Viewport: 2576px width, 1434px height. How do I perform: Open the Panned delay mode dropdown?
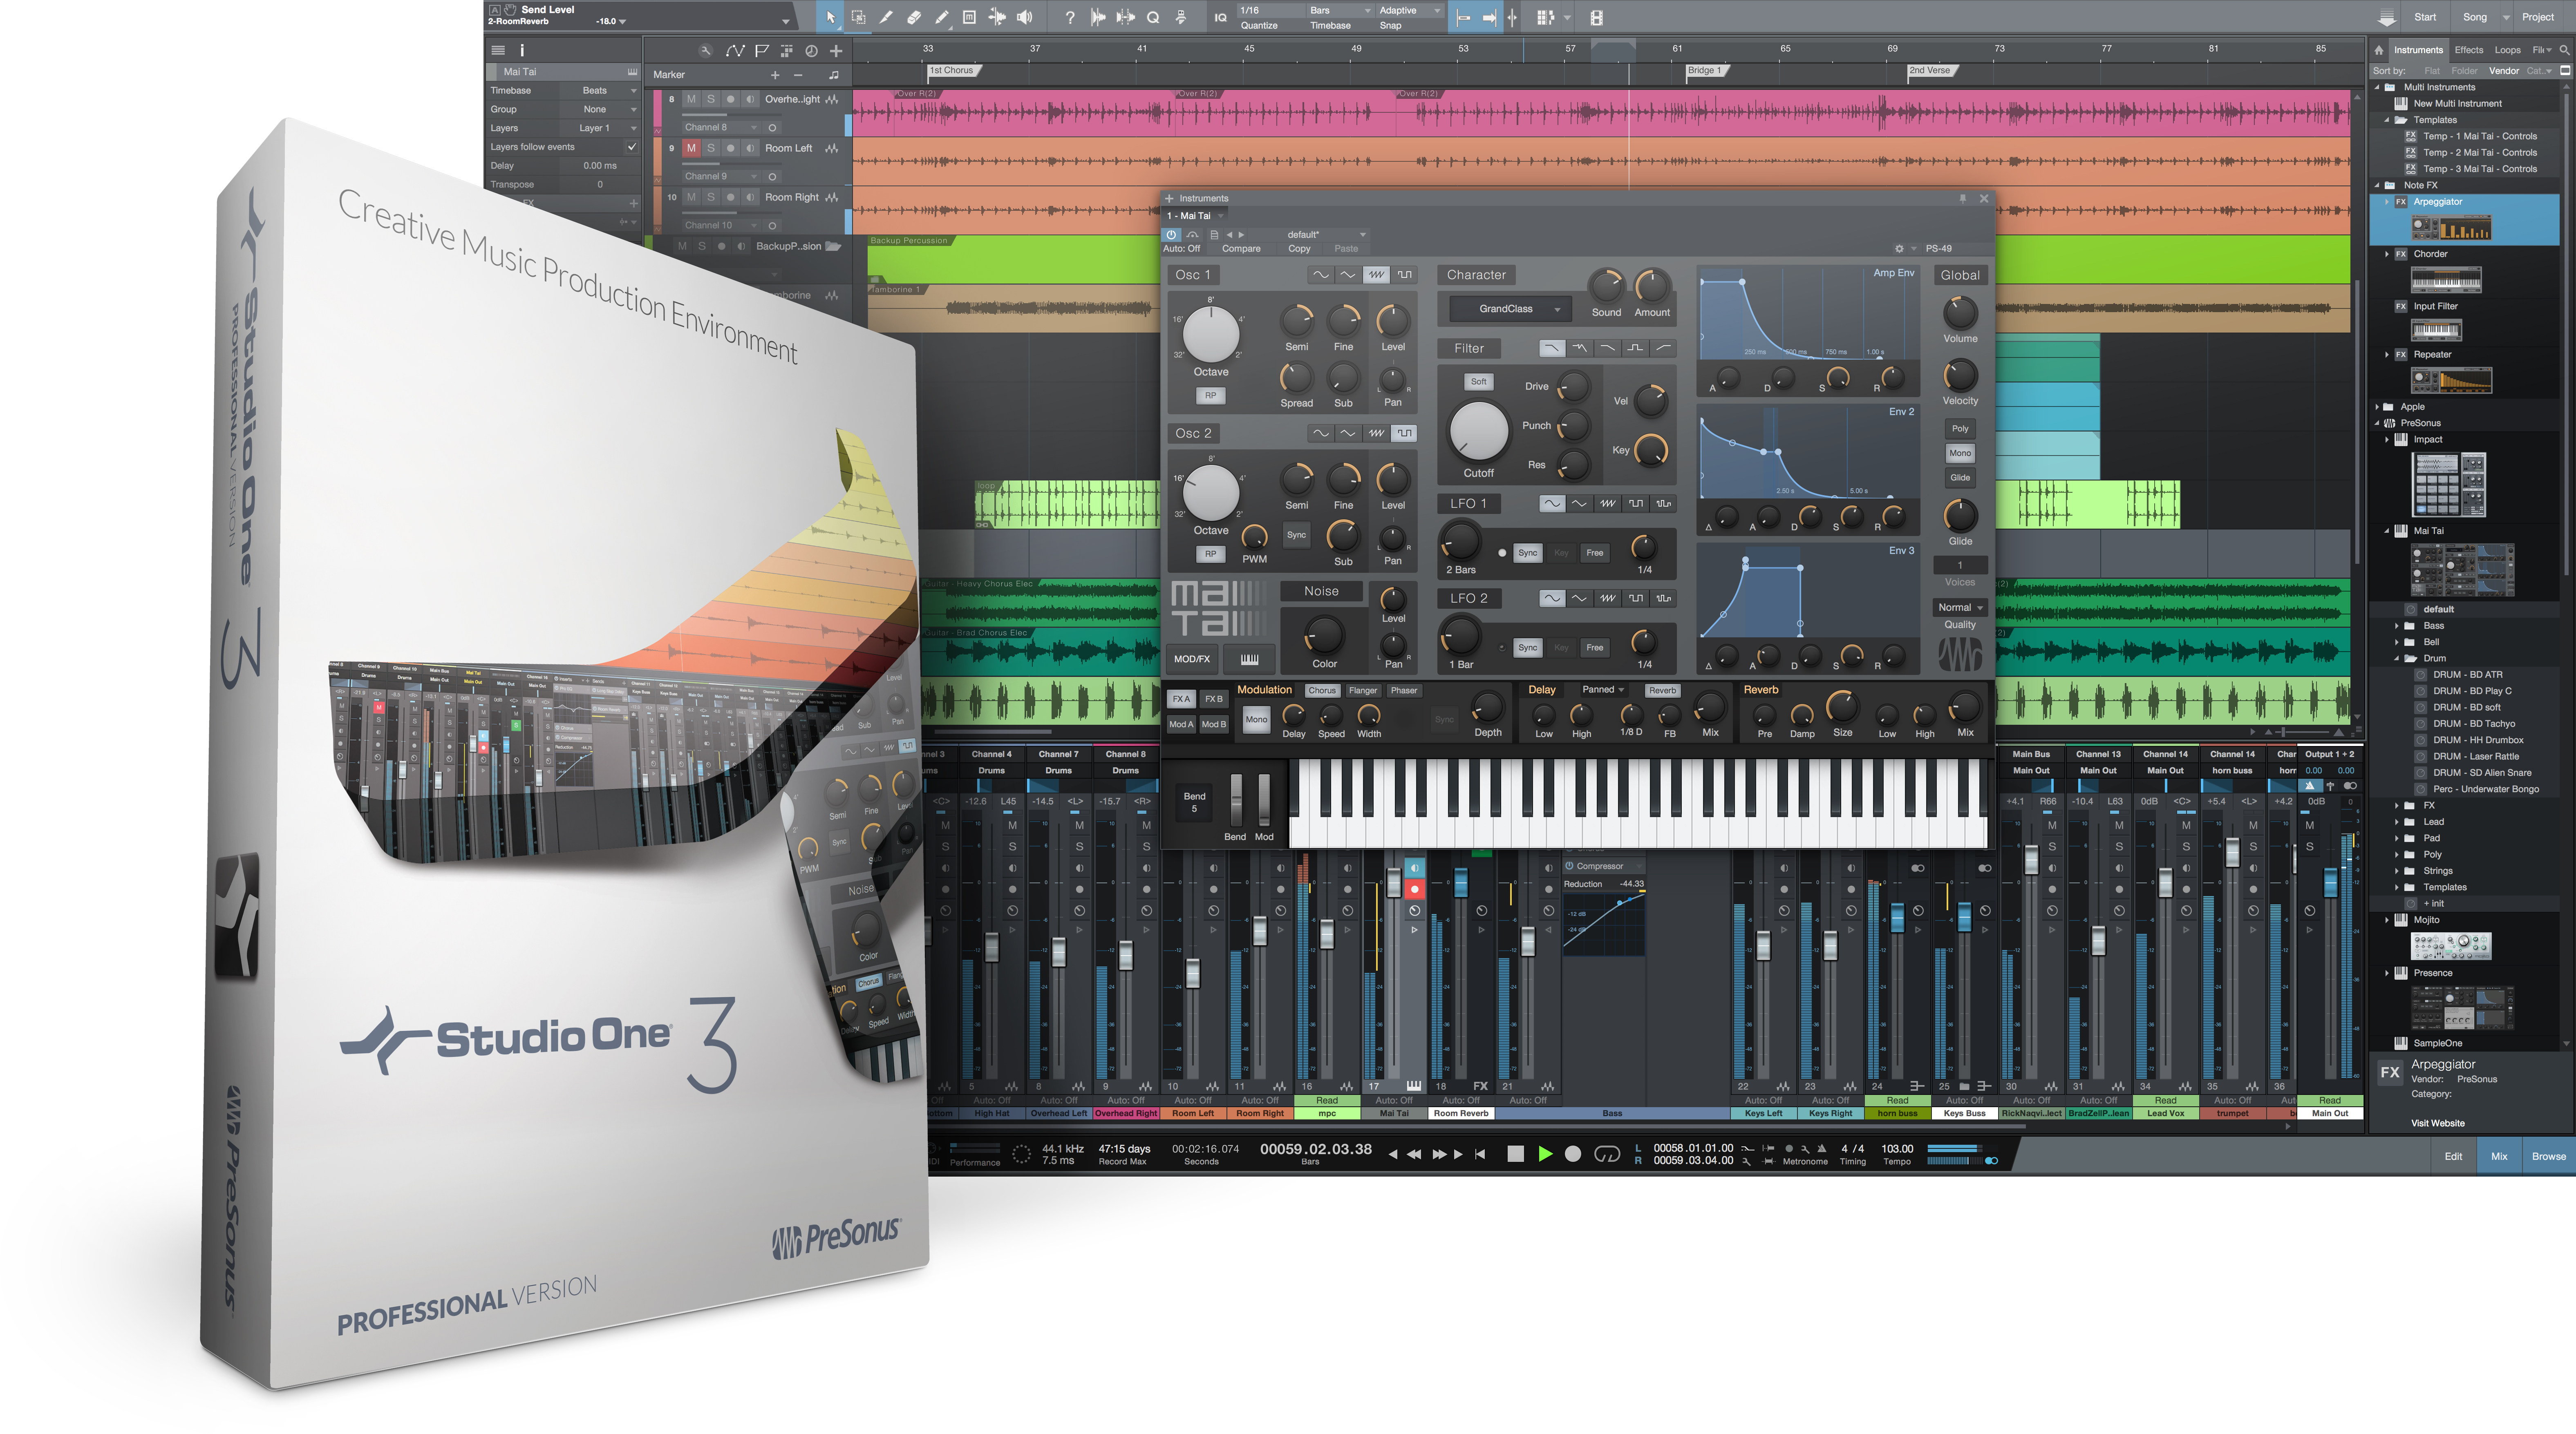(1602, 690)
